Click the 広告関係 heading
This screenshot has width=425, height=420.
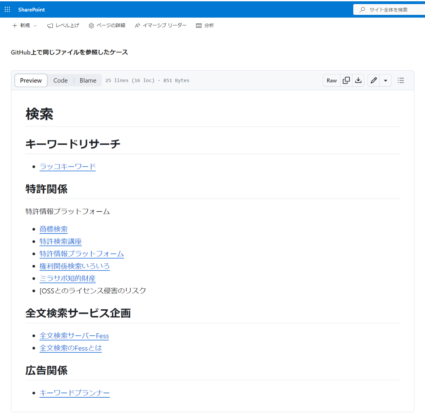coord(46,370)
